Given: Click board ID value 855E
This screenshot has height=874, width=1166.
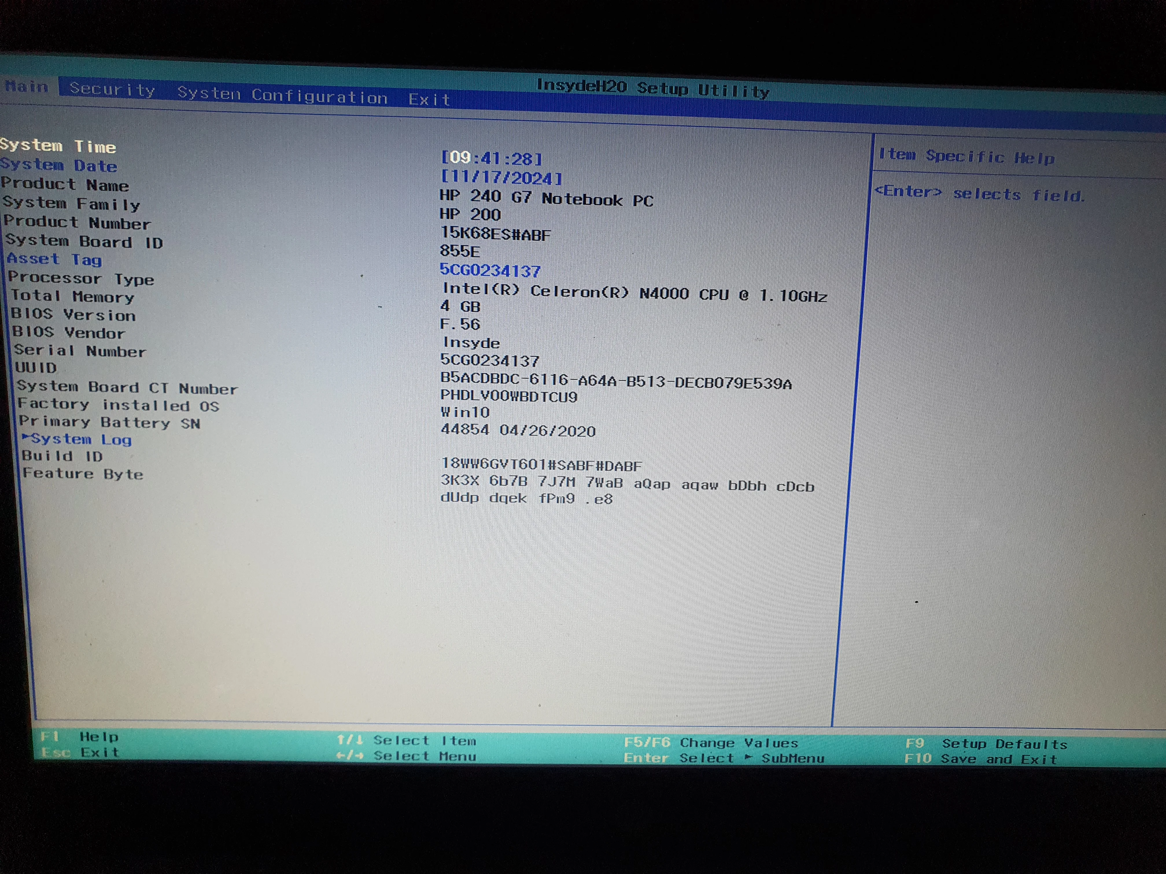Looking at the screenshot, I should coord(460,251).
